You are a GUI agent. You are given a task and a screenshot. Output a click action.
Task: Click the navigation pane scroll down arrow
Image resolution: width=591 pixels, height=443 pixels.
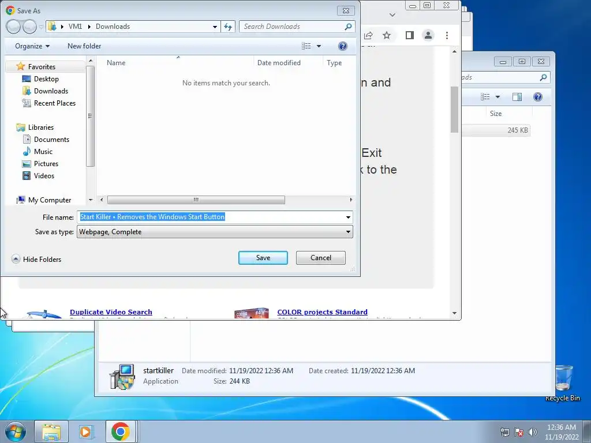coord(91,200)
